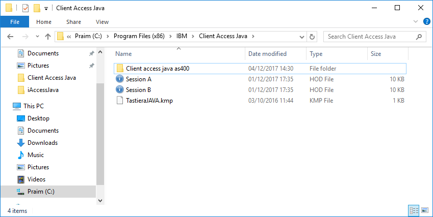Click the Back navigation arrow
This screenshot has width=433, height=217.
(x=10, y=36)
